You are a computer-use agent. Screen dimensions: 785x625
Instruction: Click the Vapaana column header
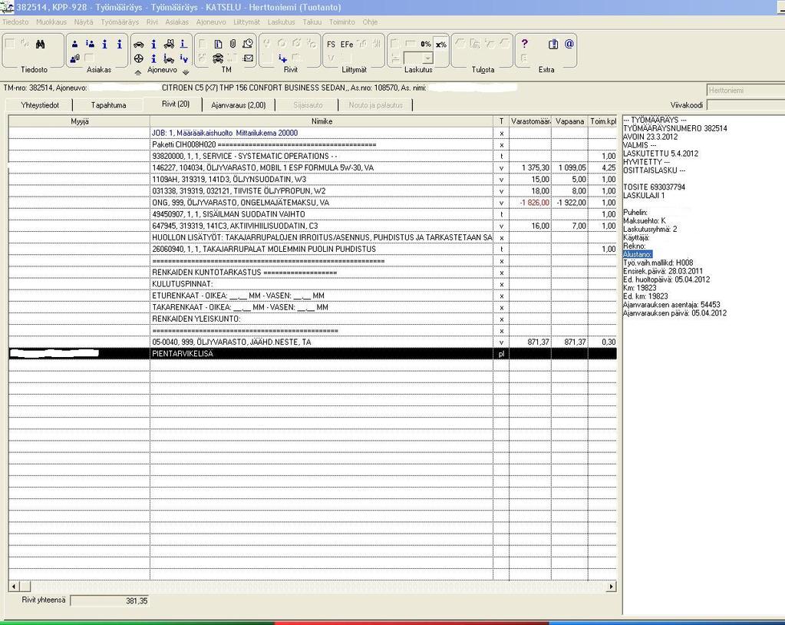tap(569, 121)
